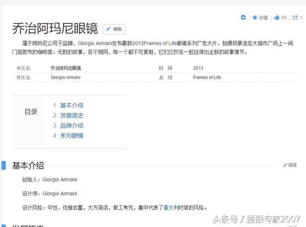This screenshot has width=306, height=227.
Task: Click the 目录 heading
Action: [31, 112]
